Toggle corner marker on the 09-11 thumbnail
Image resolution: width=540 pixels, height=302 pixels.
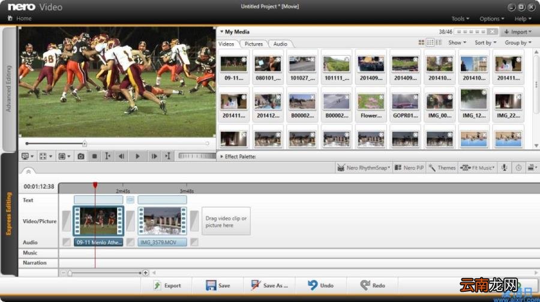[244, 59]
